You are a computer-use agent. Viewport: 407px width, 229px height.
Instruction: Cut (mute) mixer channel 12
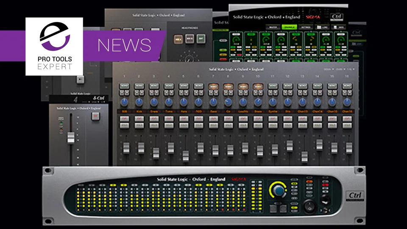point(287,119)
